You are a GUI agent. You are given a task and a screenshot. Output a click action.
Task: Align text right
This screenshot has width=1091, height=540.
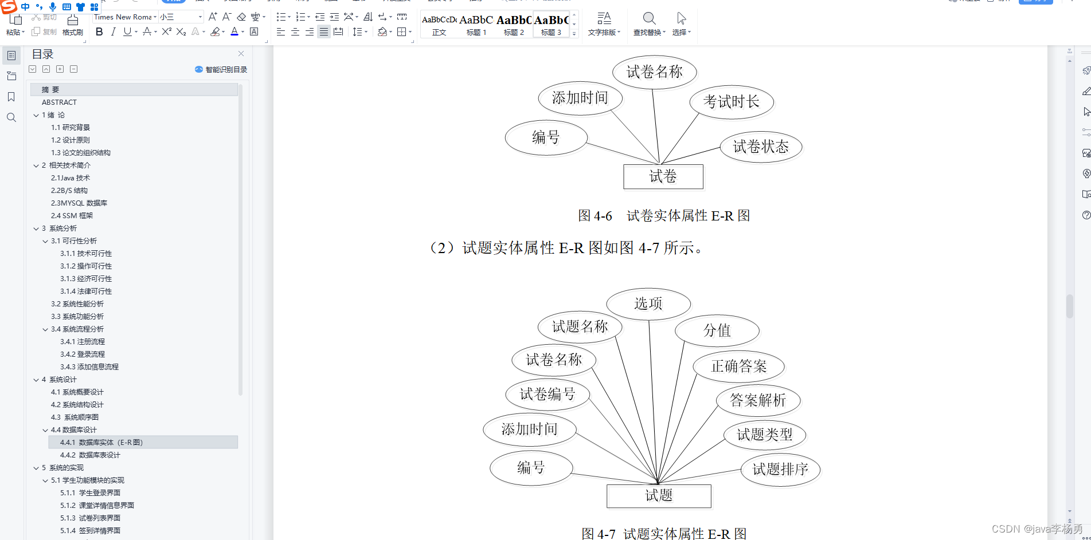pyautogui.click(x=310, y=32)
